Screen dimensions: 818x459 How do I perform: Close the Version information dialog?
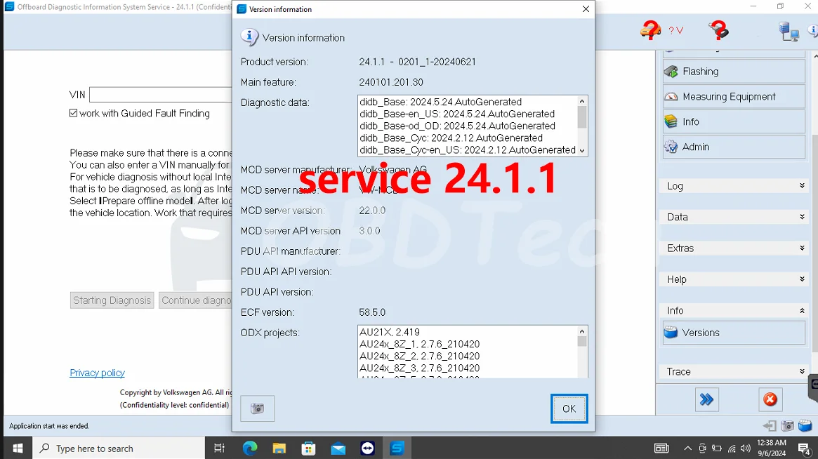586,9
